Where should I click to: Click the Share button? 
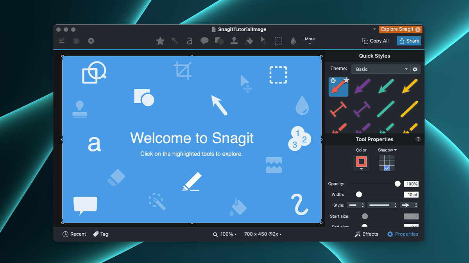pos(409,41)
